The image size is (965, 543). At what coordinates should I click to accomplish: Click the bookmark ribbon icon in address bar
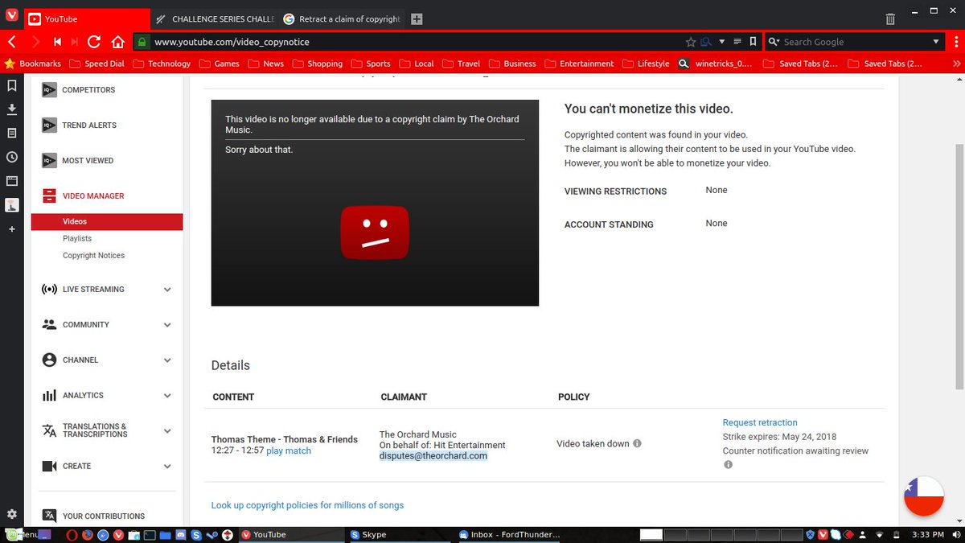753,42
